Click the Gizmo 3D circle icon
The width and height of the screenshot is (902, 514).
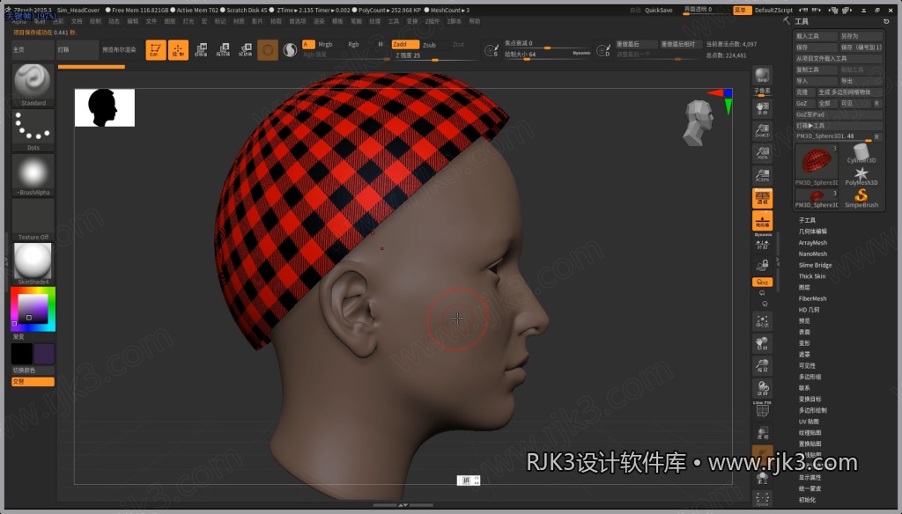click(268, 50)
